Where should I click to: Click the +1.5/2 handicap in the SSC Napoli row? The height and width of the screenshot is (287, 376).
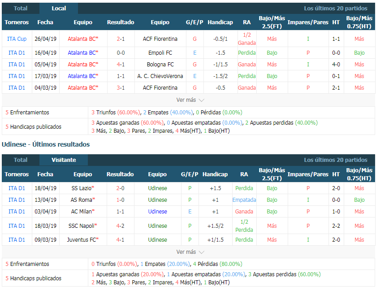(x=215, y=226)
